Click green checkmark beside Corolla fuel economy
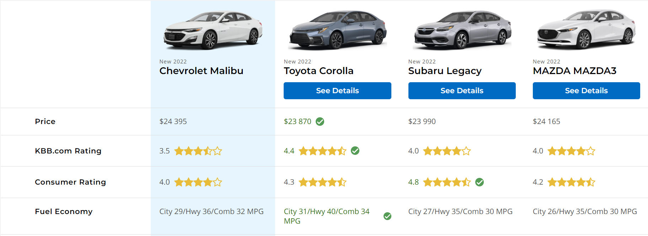 pyautogui.click(x=387, y=216)
